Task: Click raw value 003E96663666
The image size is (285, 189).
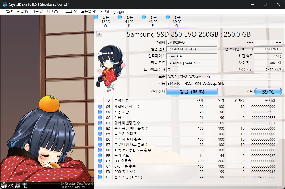Action: (x=263, y=177)
